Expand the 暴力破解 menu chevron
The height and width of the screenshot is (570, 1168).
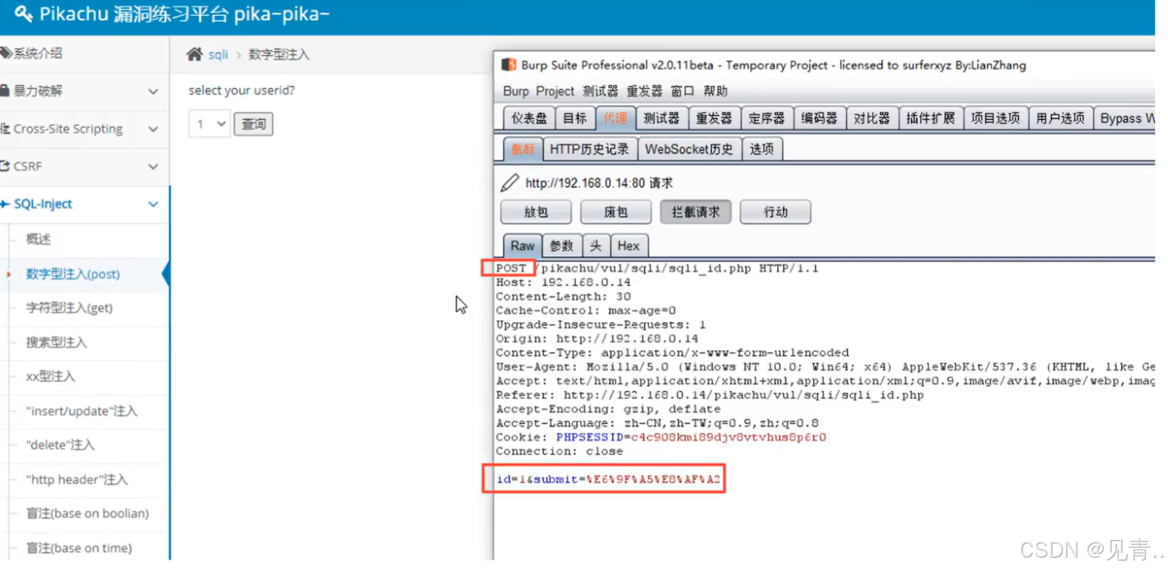[153, 91]
